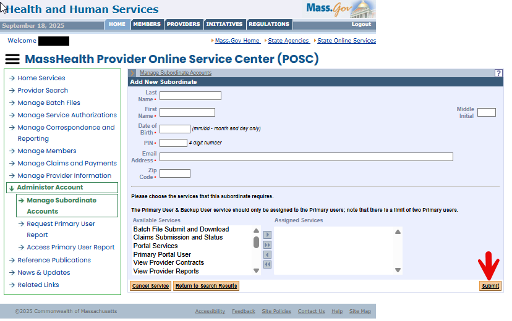Click the breadcrumb arrow icon beside Manage Subordinate Accounts
The width and height of the screenshot is (512, 321).
132,73
